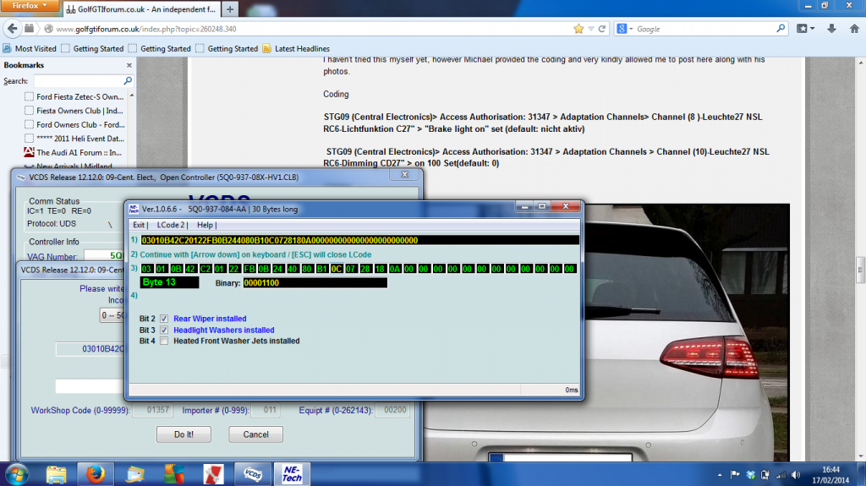Click network signal icon in tray
The image size is (866, 486).
[x=781, y=475]
